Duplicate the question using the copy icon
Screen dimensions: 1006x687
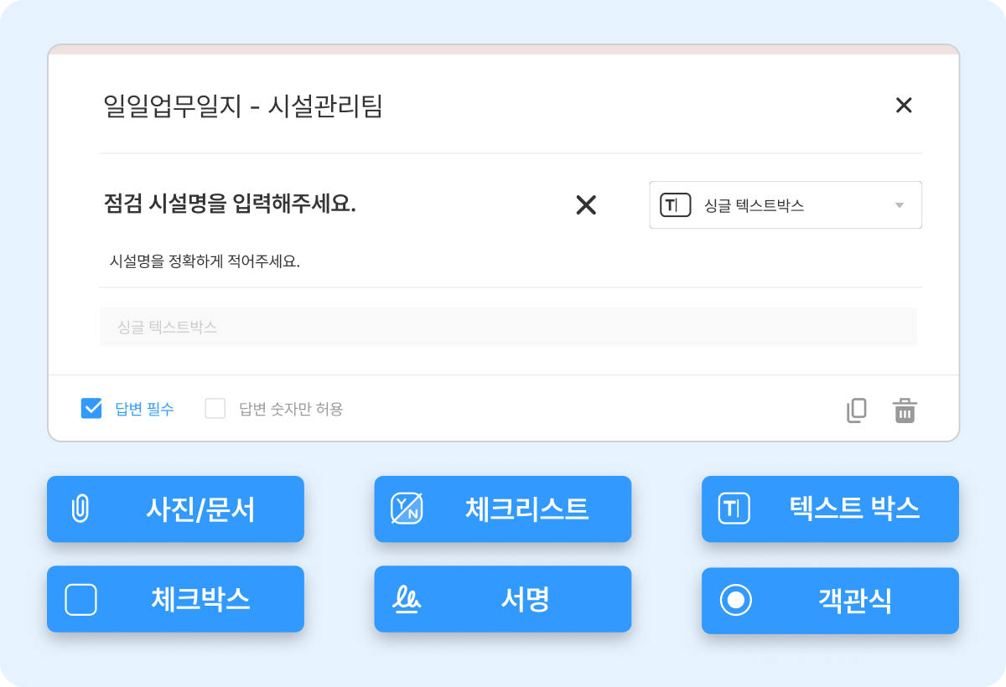point(856,410)
